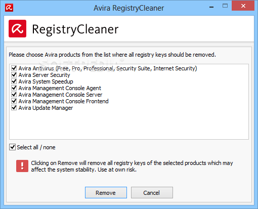Viewport: 258px width, 209px height.
Task: Toggle Avira Server Security checkbox
Action: pos(14,75)
